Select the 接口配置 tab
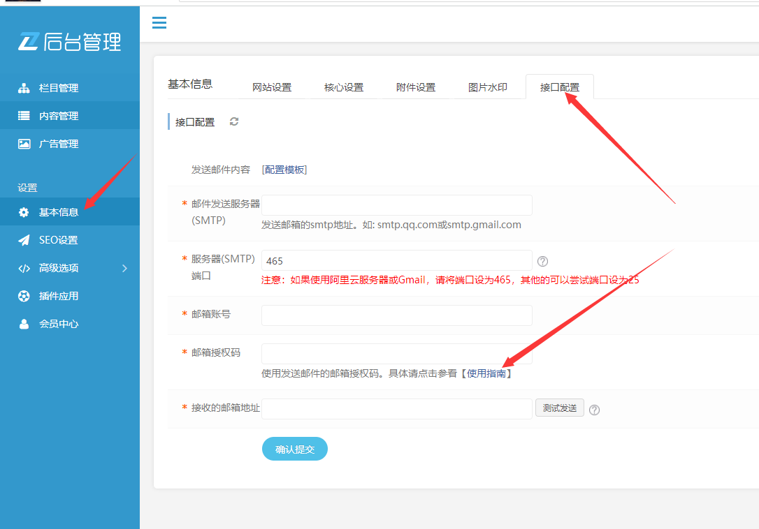The image size is (759, 529). pos(560,87)
